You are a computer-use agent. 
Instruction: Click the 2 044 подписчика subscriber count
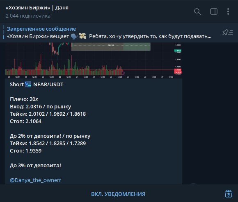pos(28,16)
